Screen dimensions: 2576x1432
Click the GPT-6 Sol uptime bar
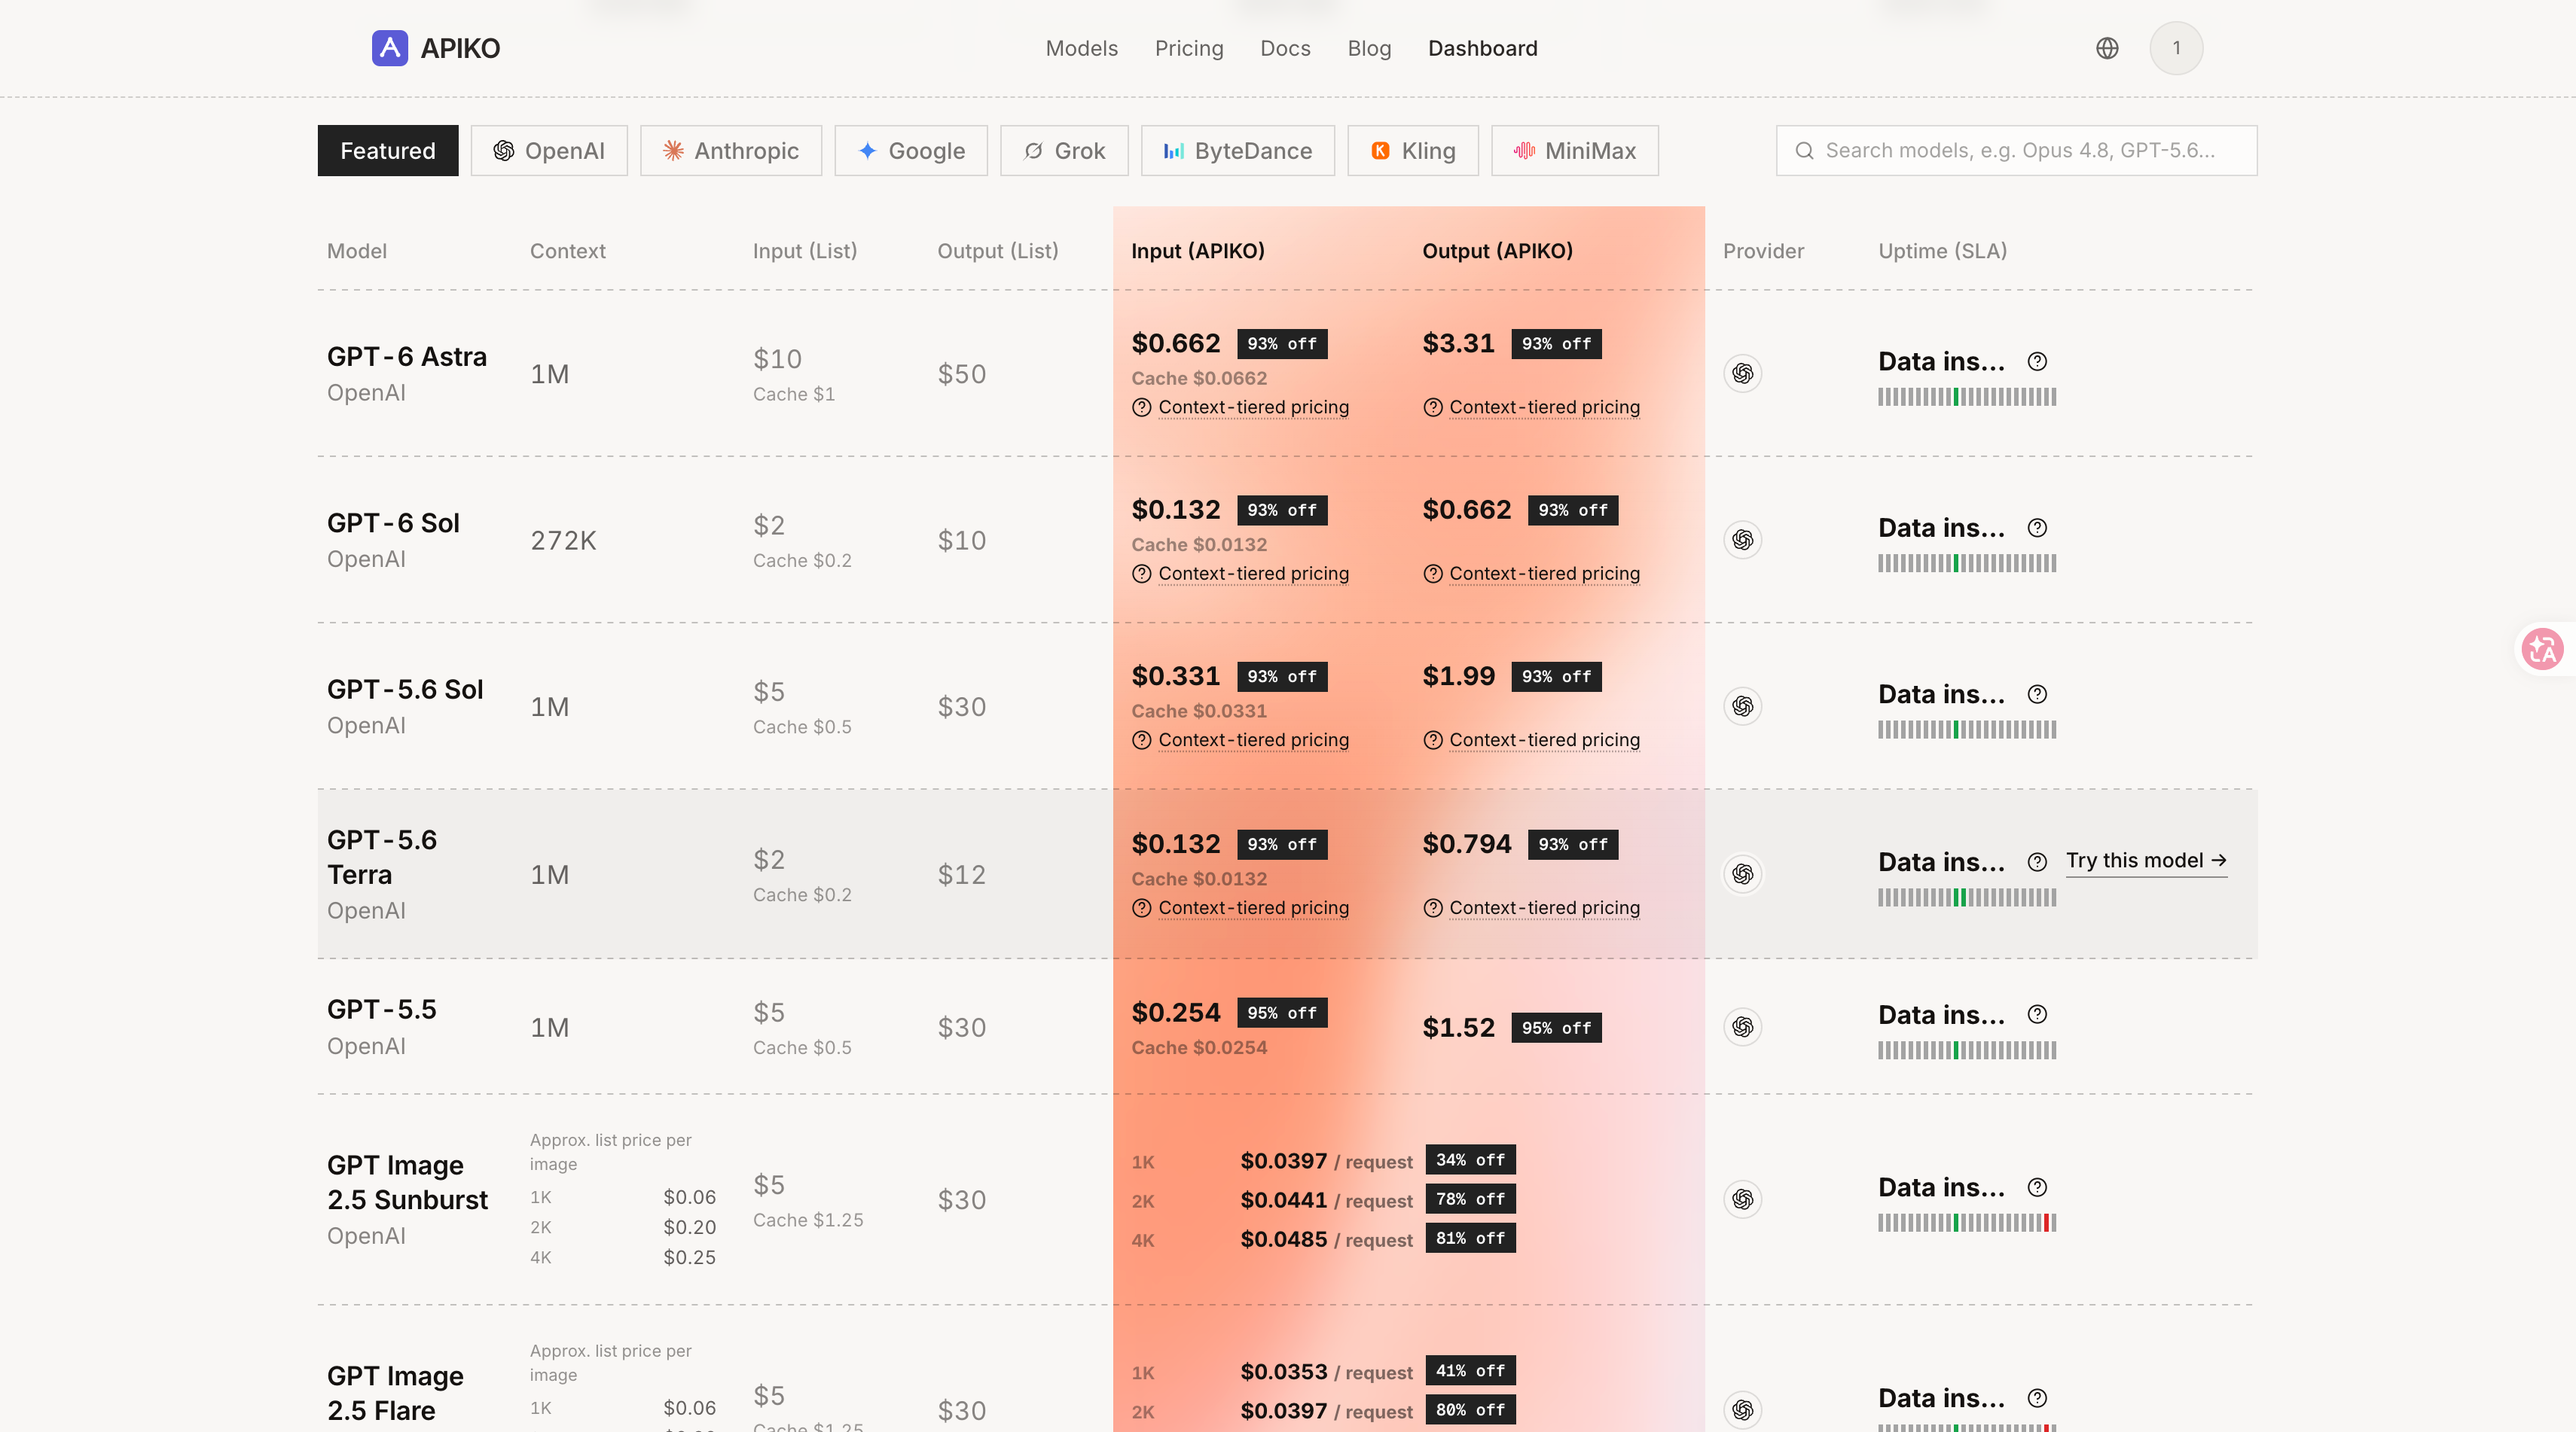click(1966, 564)
